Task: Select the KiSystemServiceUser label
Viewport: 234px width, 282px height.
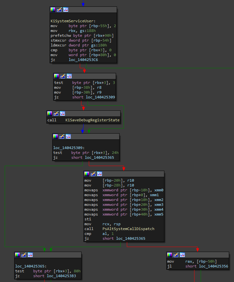Action: [73, 21]
